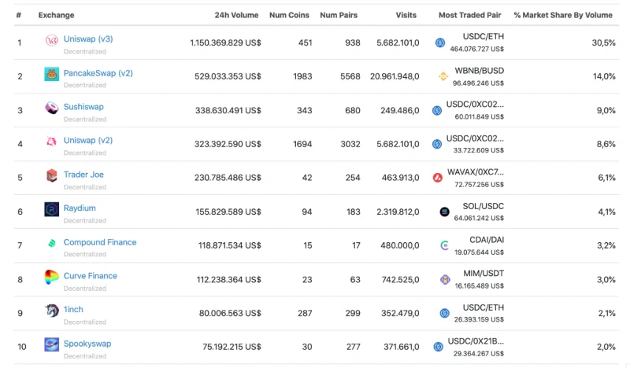Viewport: 630px width, 368px height.
Task: Click the USDC coin icon in Spookyswap row
Action: (x=439, y=347)
